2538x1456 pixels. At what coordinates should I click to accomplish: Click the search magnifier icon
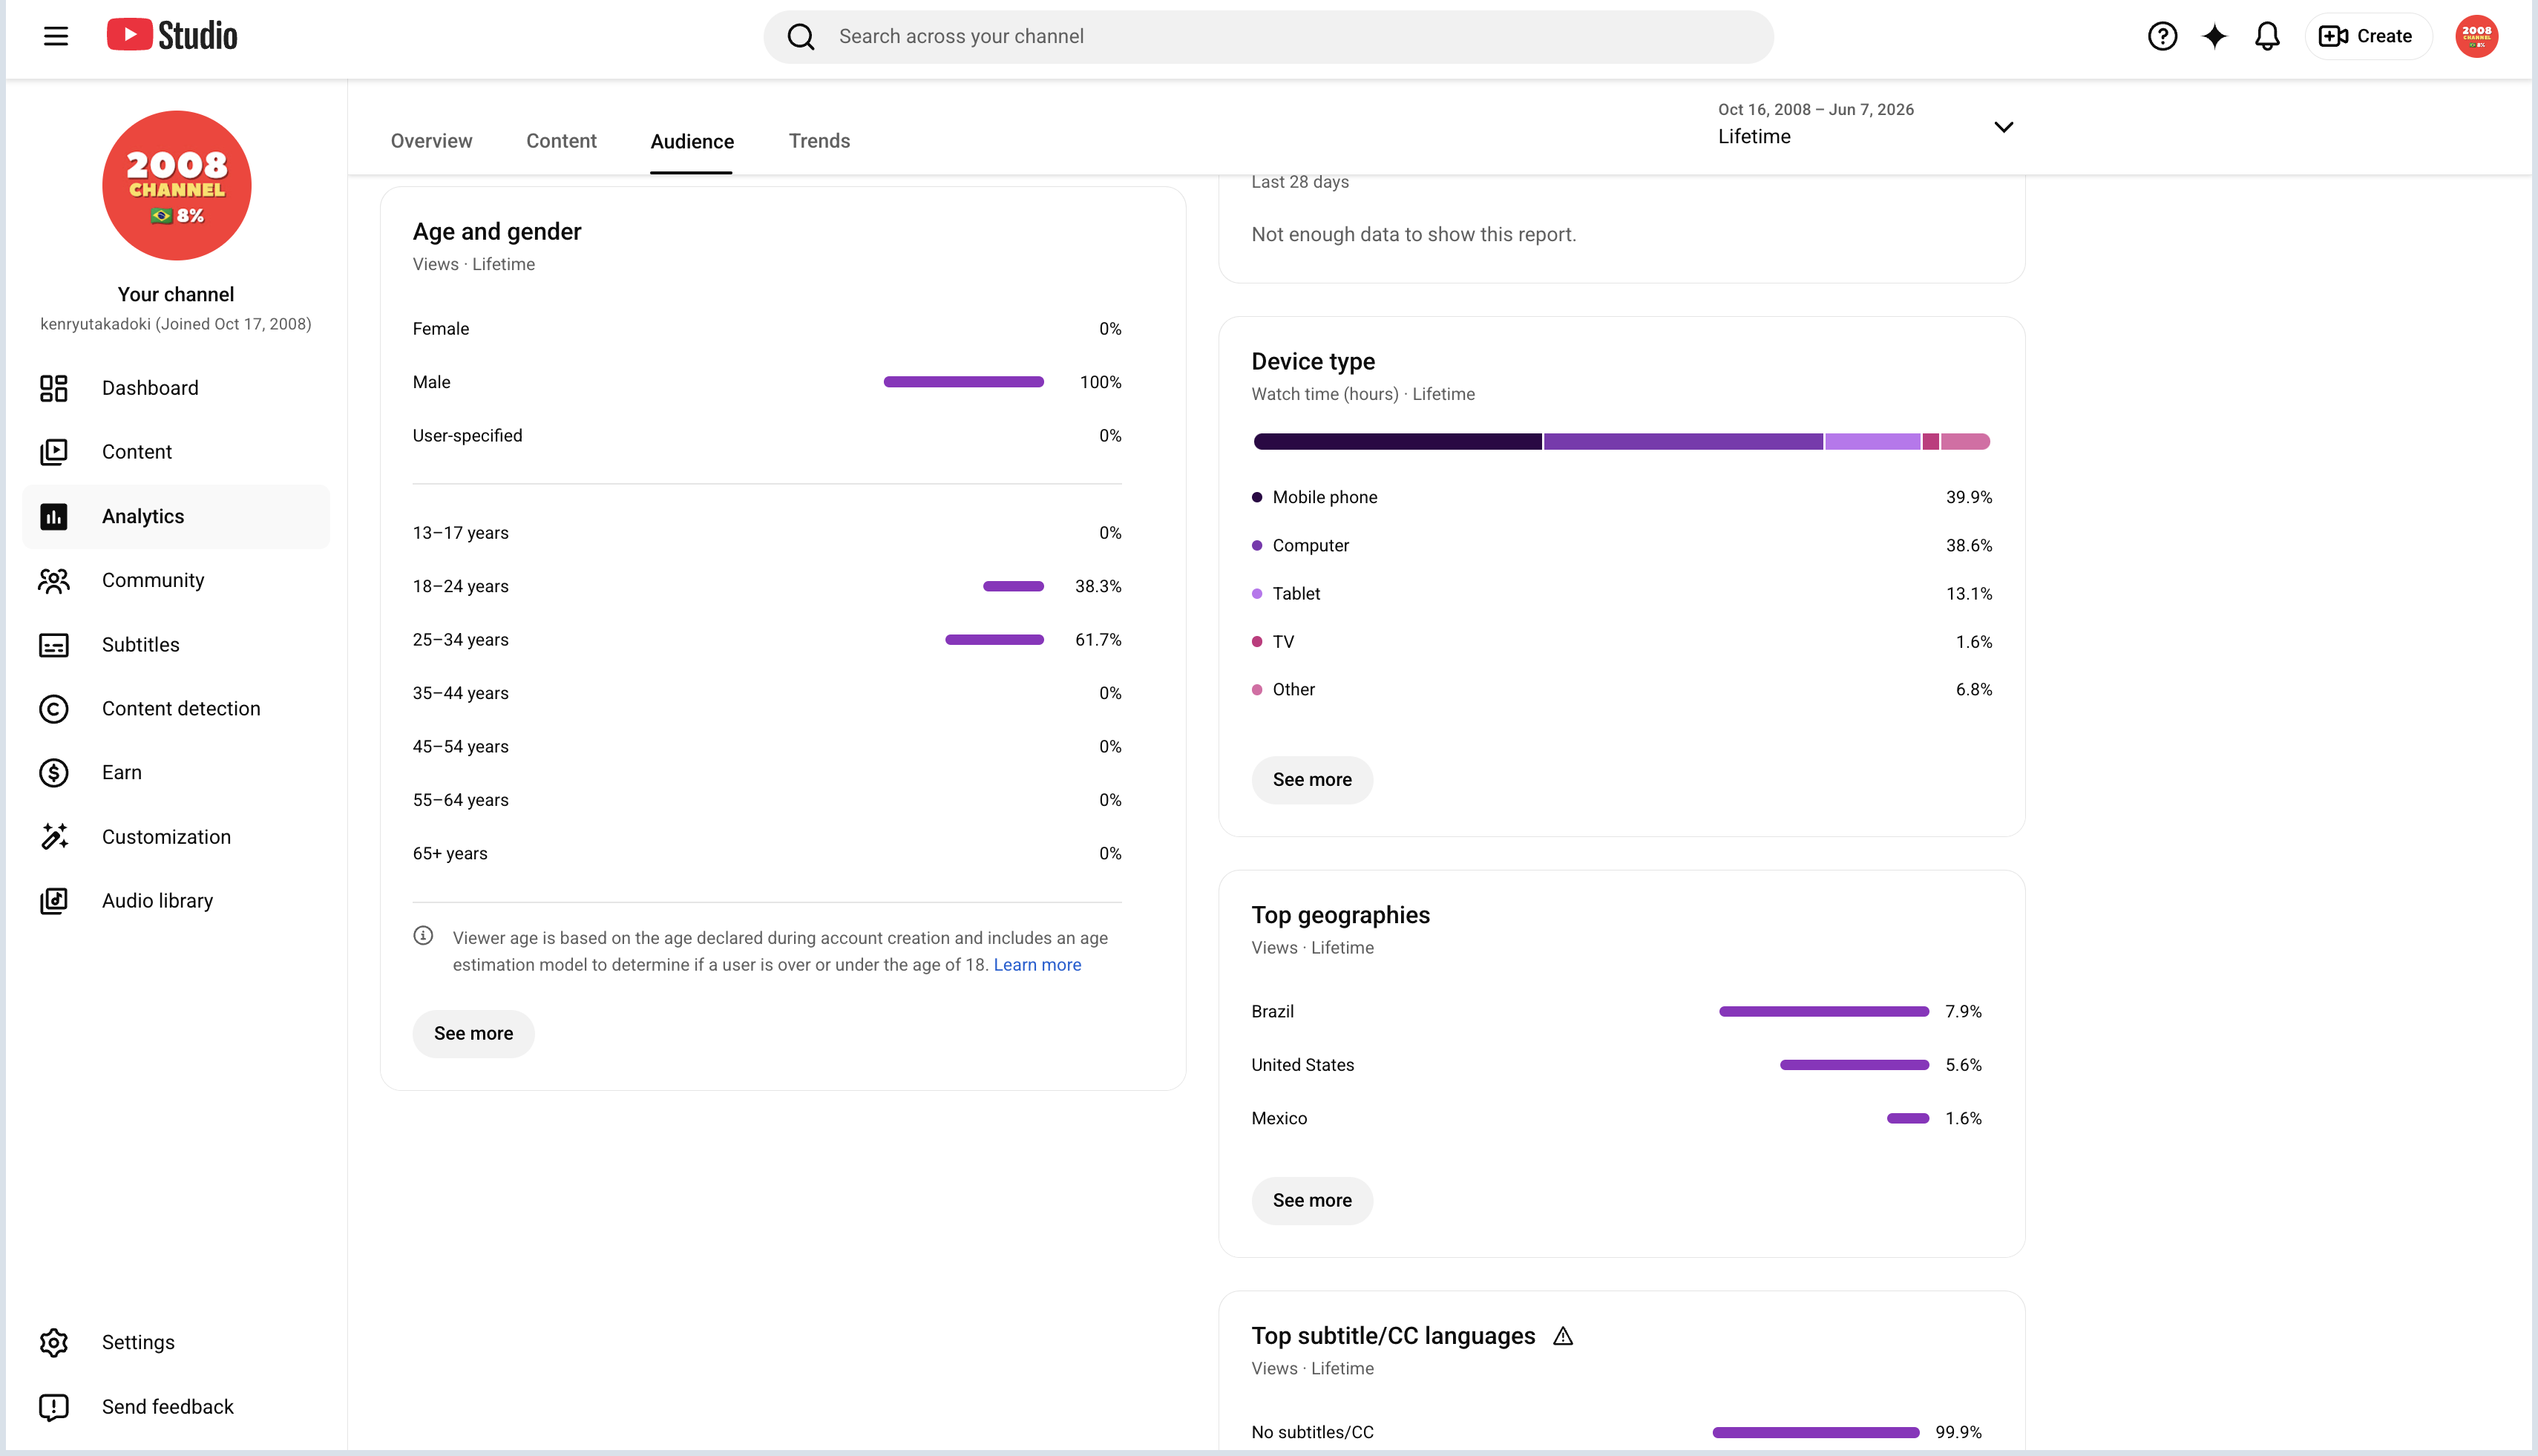[801, 37]
